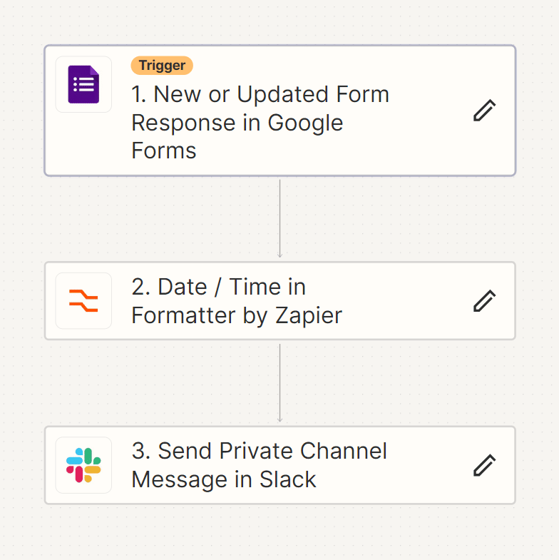Viewport: 559px width, 560px height.
Task: Click the colorful Slack logo icon
Action: (x=83, y=465)
